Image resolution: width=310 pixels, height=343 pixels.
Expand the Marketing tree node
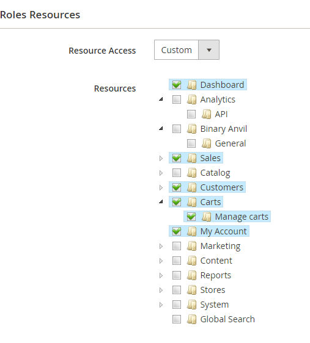click(x=161, y=247)
